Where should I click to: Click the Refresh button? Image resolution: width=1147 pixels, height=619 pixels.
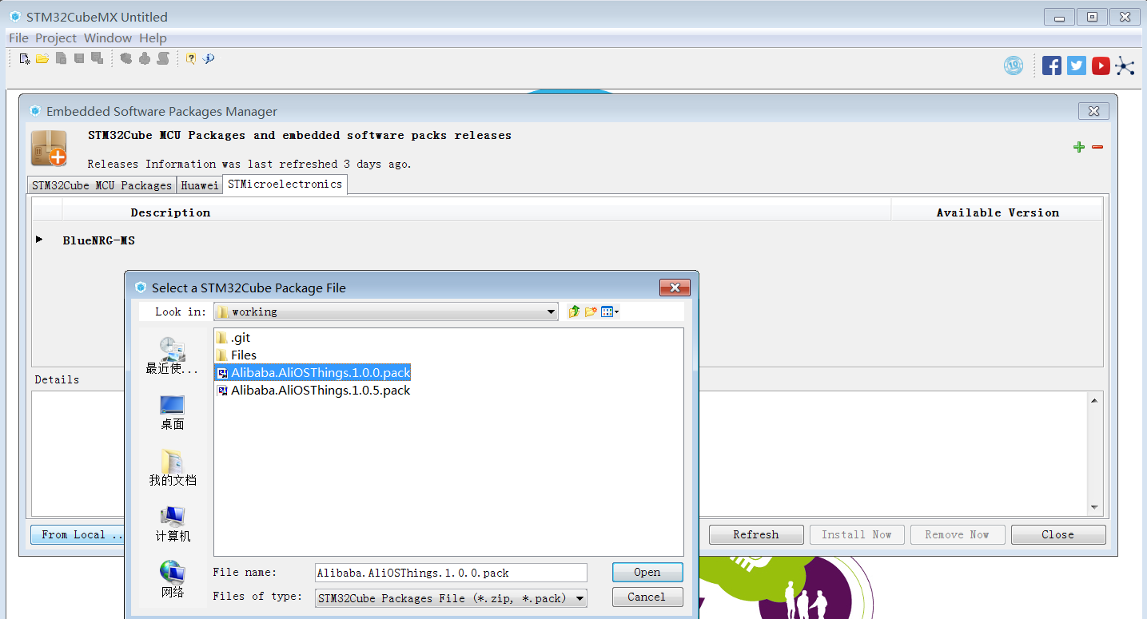(x=756, y=534)
